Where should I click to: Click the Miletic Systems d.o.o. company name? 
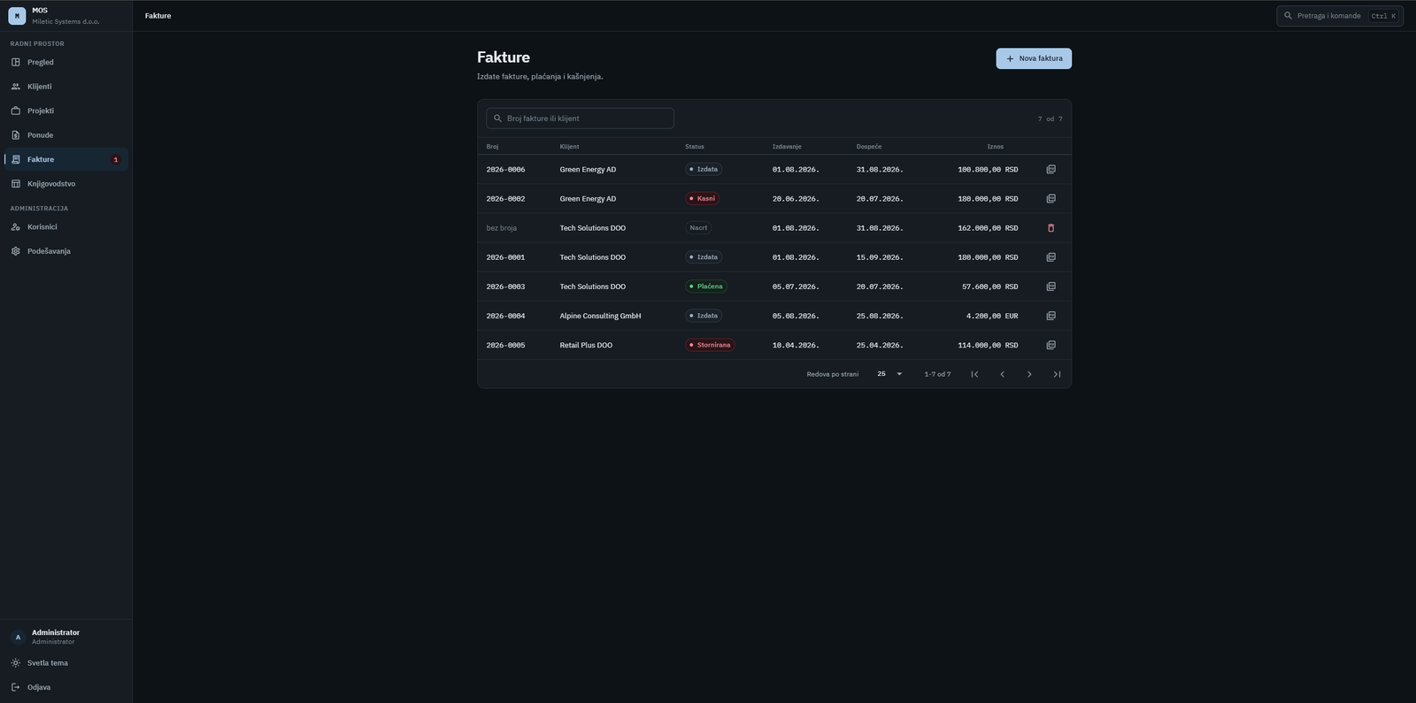point(65,21)
